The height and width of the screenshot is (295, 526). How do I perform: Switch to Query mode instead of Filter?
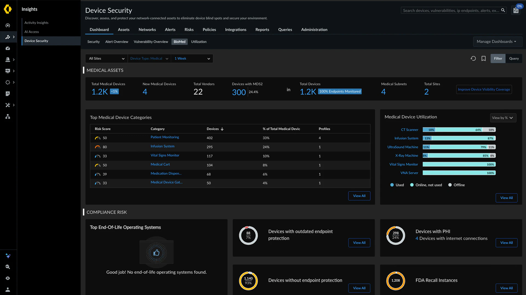514,58
